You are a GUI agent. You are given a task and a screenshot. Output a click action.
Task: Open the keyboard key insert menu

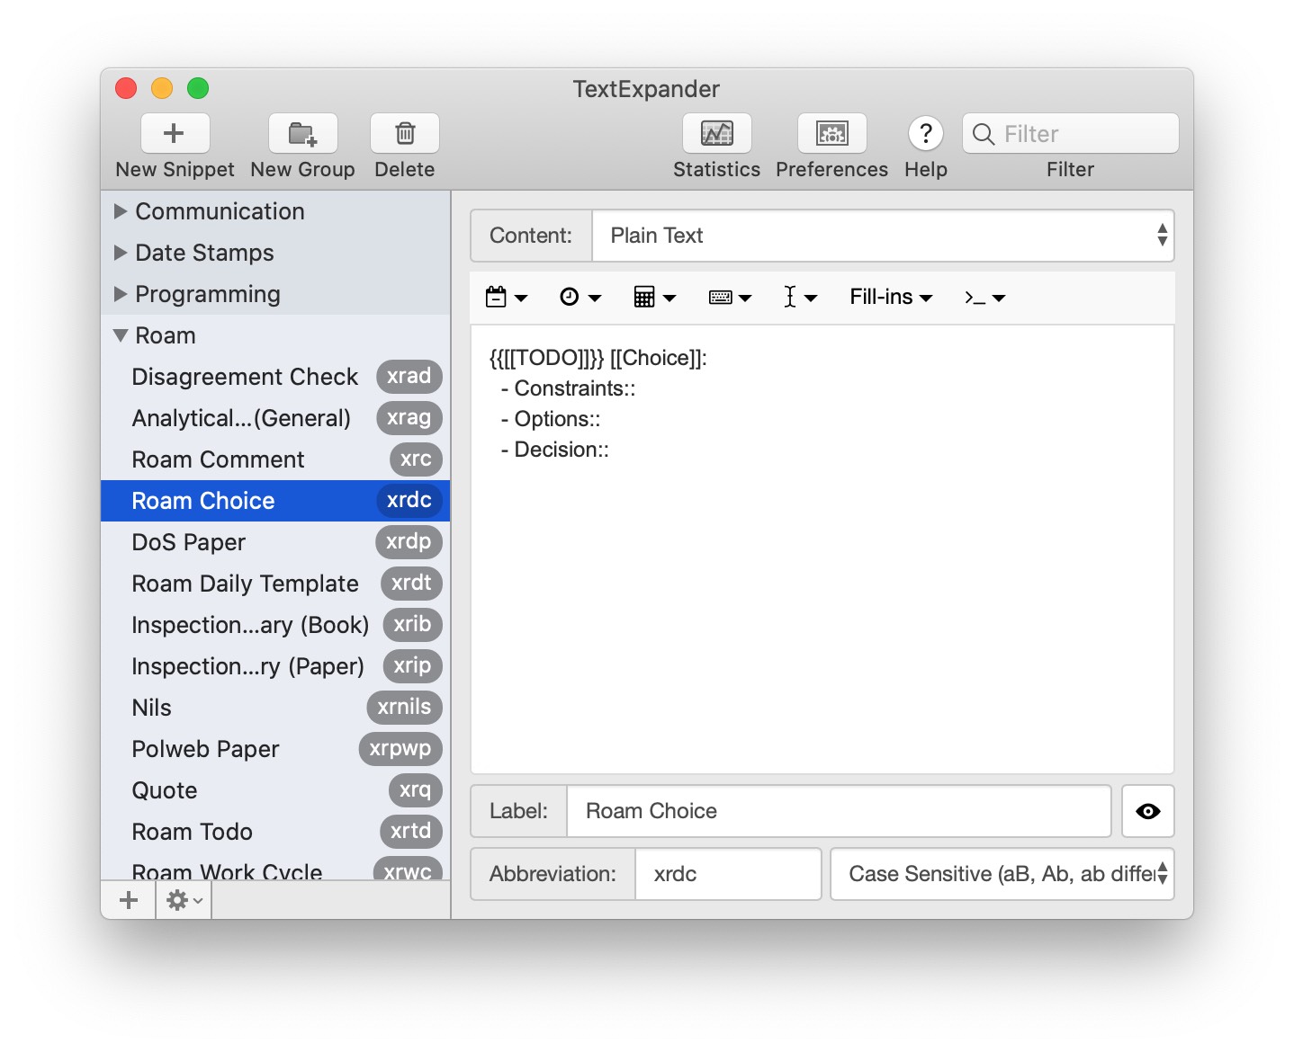[x=730, y=297]
